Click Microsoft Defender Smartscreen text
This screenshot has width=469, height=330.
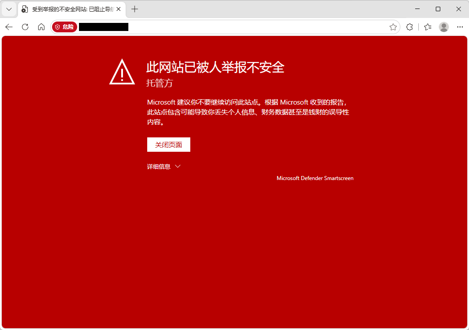click(315, 178)
